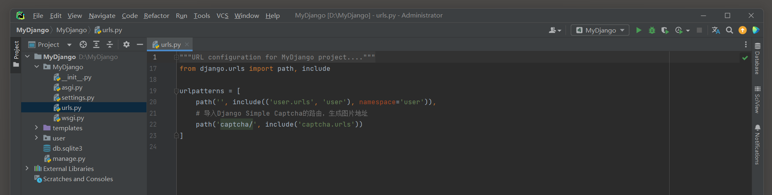Open Project panel settings gear
Screen dimensions: 772x195
[126, 44]
